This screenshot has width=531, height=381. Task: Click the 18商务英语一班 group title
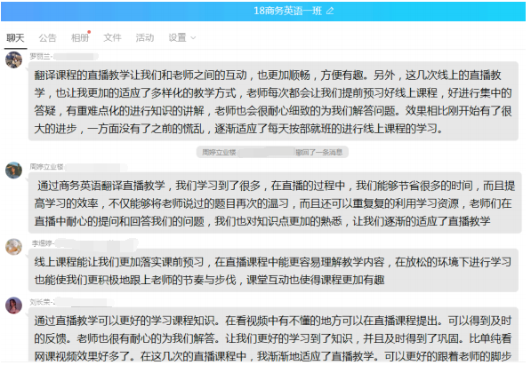pos(288,12)
